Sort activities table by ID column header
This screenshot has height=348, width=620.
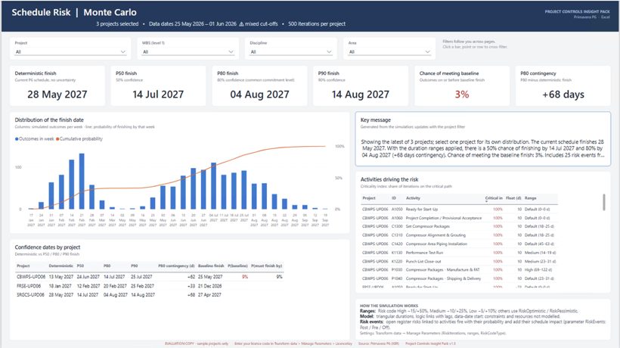(394, 198)
